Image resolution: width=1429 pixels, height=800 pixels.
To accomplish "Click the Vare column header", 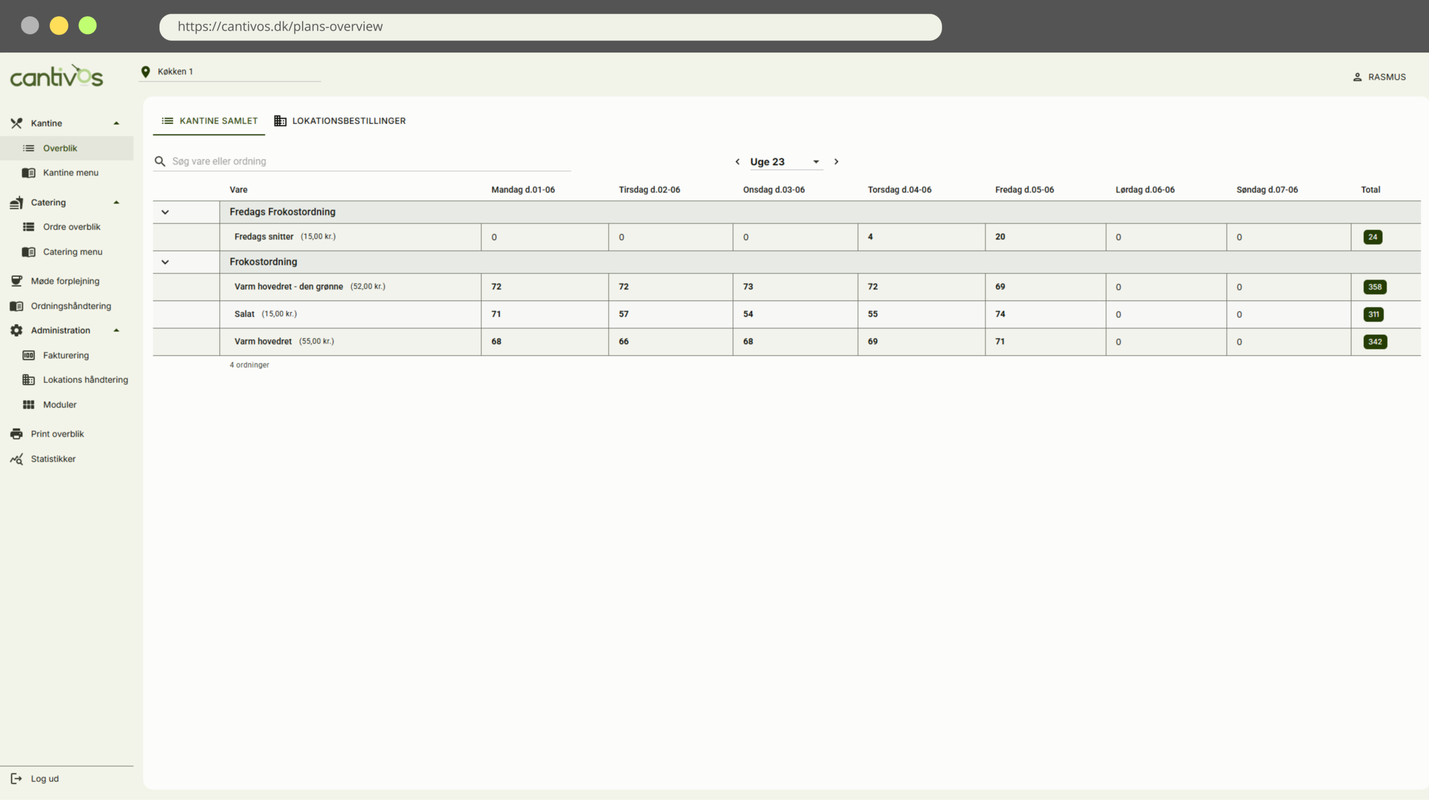I will pyautogui.click(x=238, y=190).
